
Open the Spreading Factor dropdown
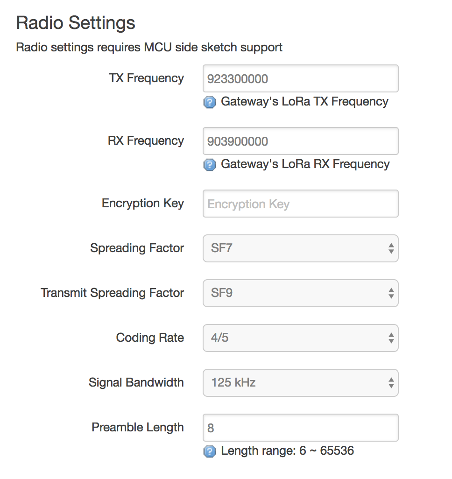[x=300, y=248]
